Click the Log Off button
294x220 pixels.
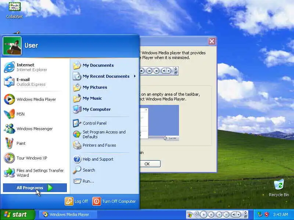click(x=76, y=201)
